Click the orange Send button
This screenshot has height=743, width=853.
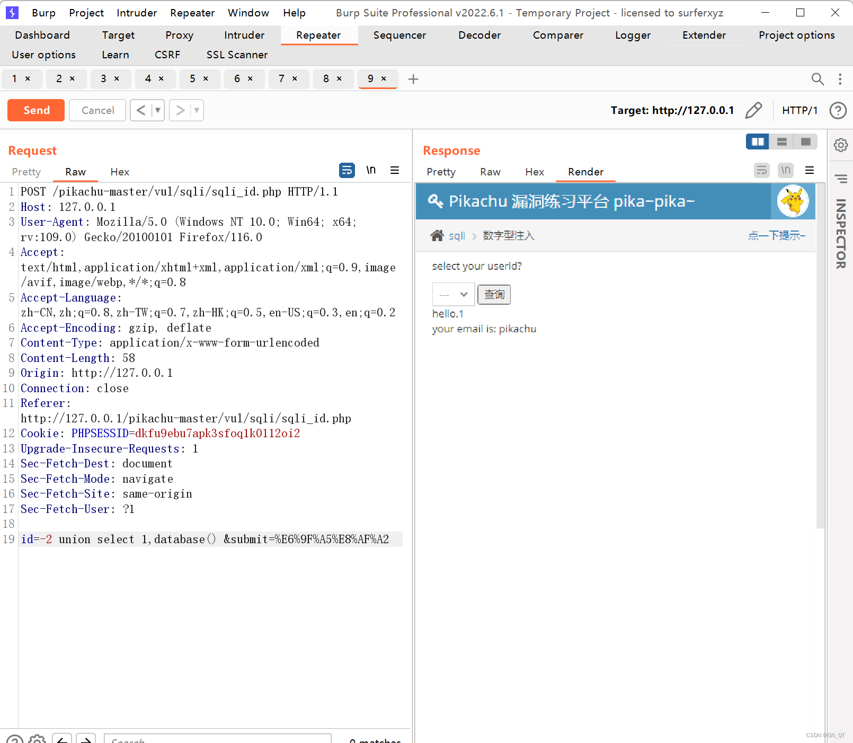(x=36, y=110)
